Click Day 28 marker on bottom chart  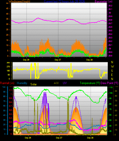pos(90,138)
